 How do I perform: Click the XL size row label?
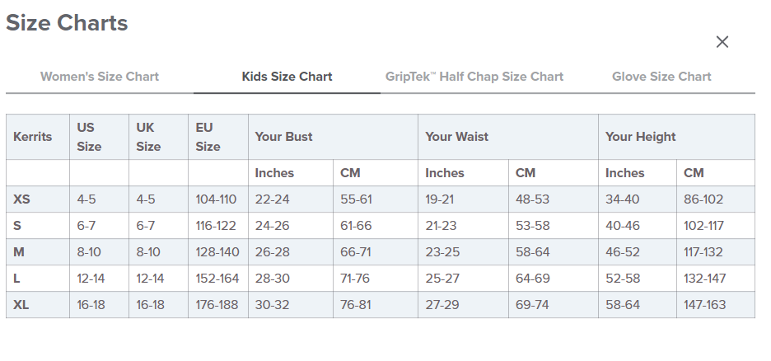[x=21, y=305]
